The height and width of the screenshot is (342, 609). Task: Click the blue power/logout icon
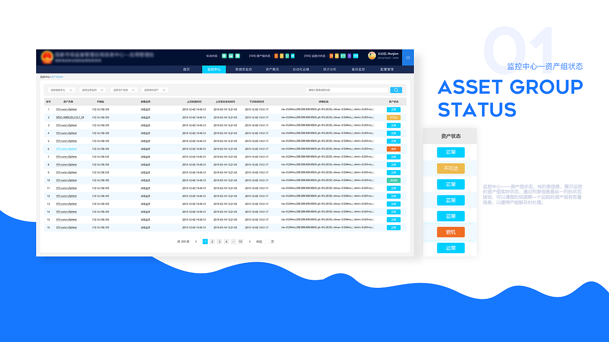(x=408, y=57)
